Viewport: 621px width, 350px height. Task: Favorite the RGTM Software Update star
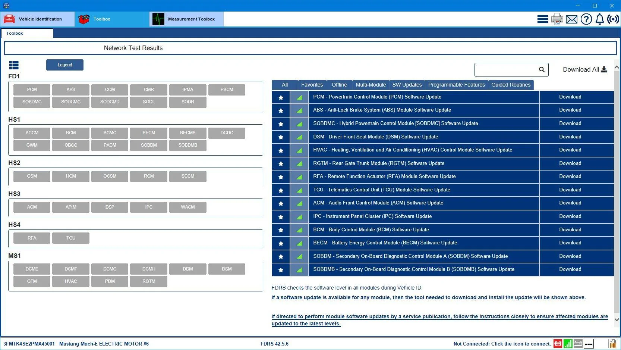coord(281,163)
